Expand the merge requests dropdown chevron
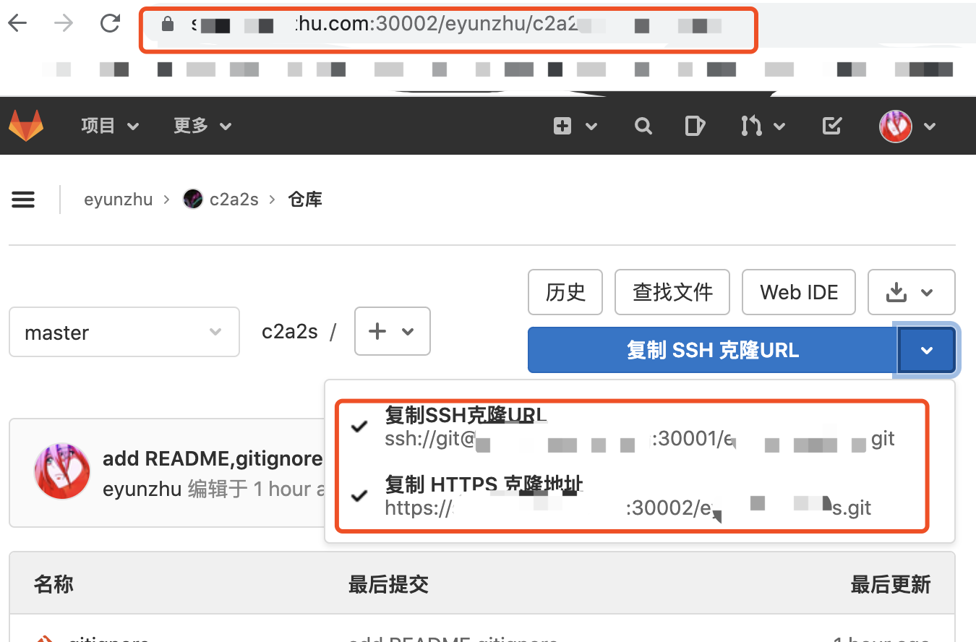Image resolution: width=976 pixels, height=642 pixels. coord(779,127)
